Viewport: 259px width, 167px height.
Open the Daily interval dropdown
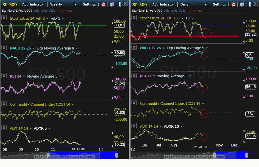point(205,5)
